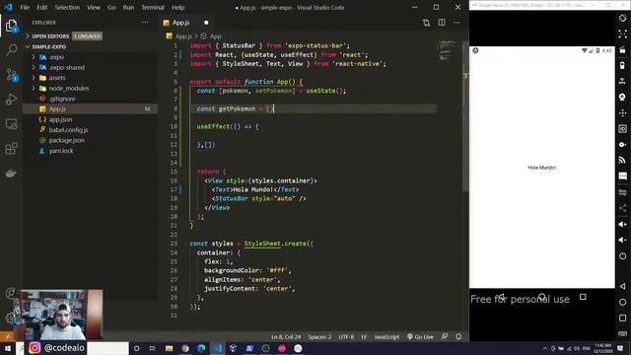Click the emulator toolbar back triangle
The width and height of the screenshot is (631, 355).
pyautogui.click(x=622, y=286)
